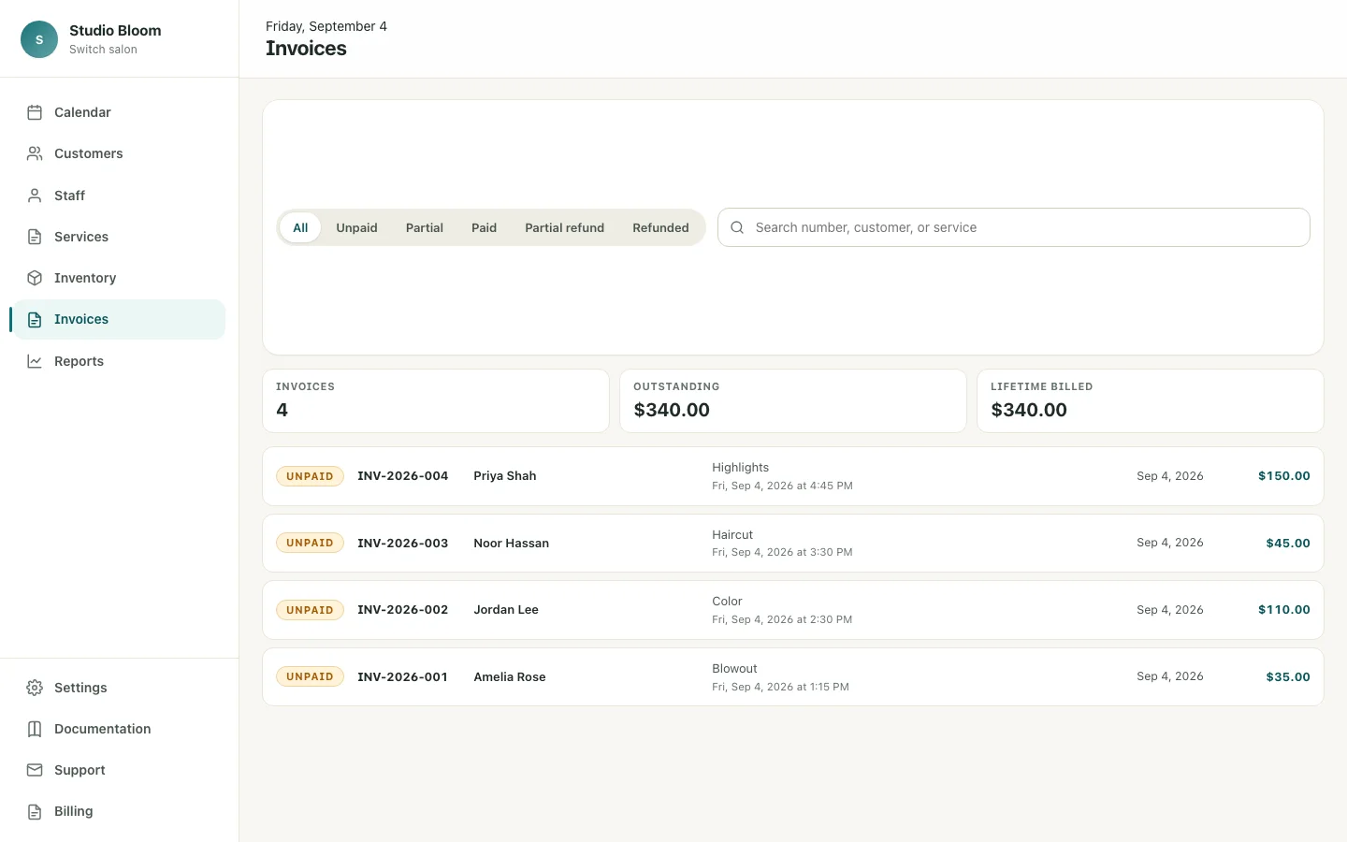Open the Documentation label in the sidebar
Screen dimensions: 1347x842
click(x=103, y=729)
